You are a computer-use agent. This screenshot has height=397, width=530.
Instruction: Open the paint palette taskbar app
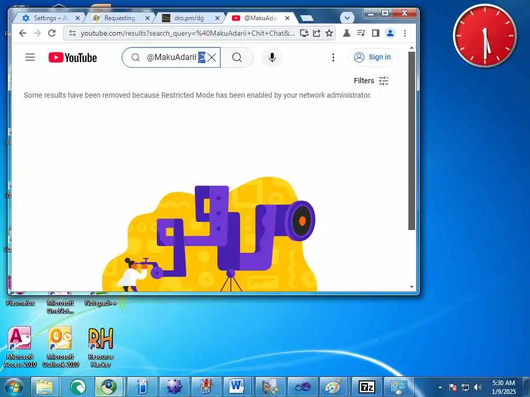(333, 387)
